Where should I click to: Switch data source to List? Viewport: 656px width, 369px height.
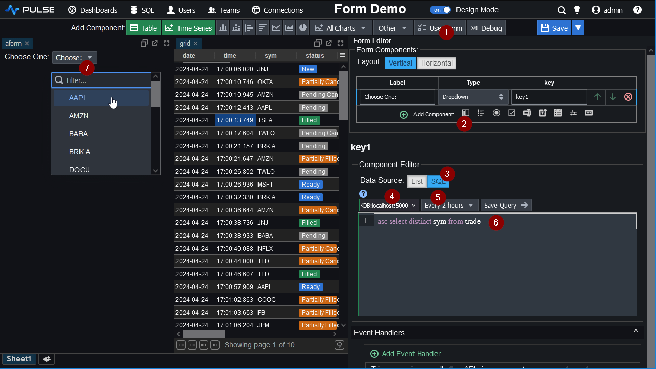pyautogui.click(x=416, y=181)
